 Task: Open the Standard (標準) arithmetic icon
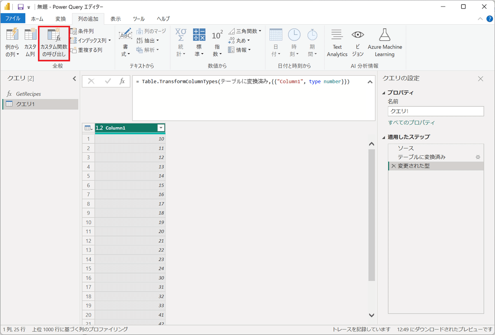pos(199,35)
